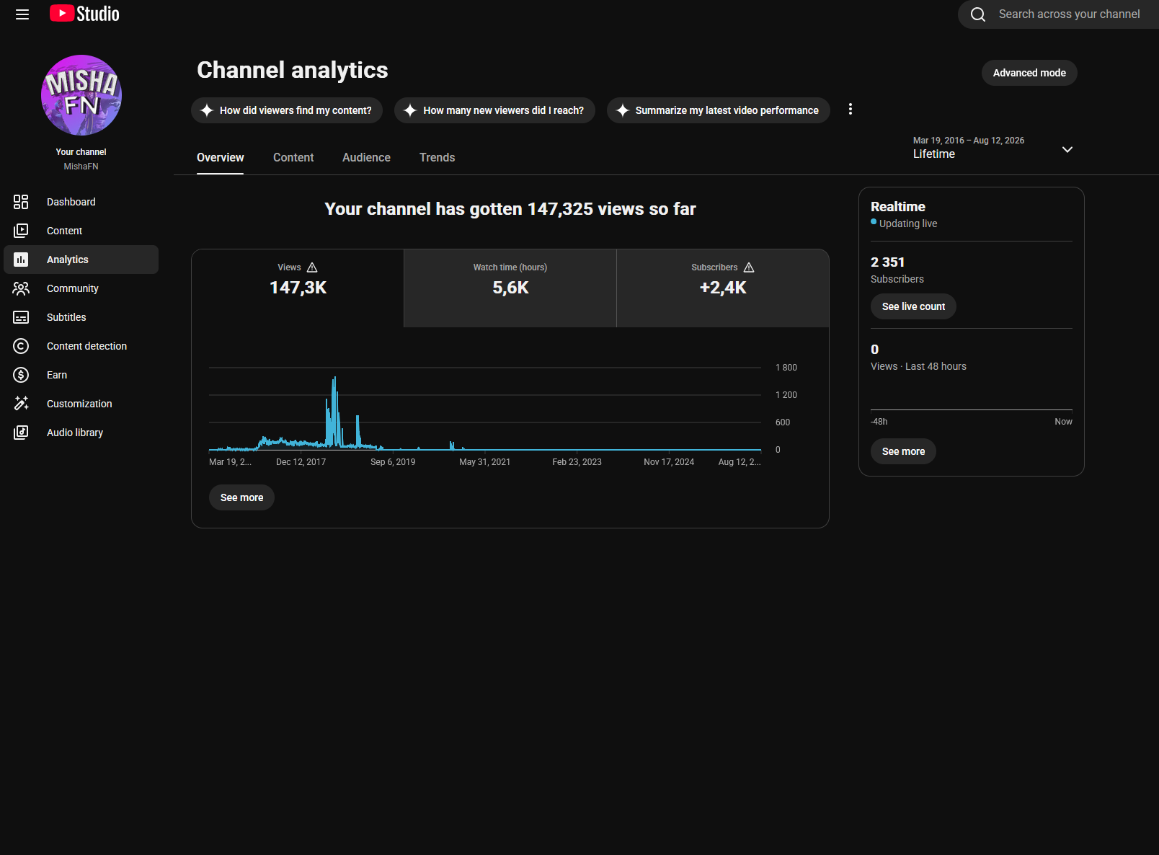Click the search across your channel field
Viewport: 1159px width, 855px height.
[1058, 14]
